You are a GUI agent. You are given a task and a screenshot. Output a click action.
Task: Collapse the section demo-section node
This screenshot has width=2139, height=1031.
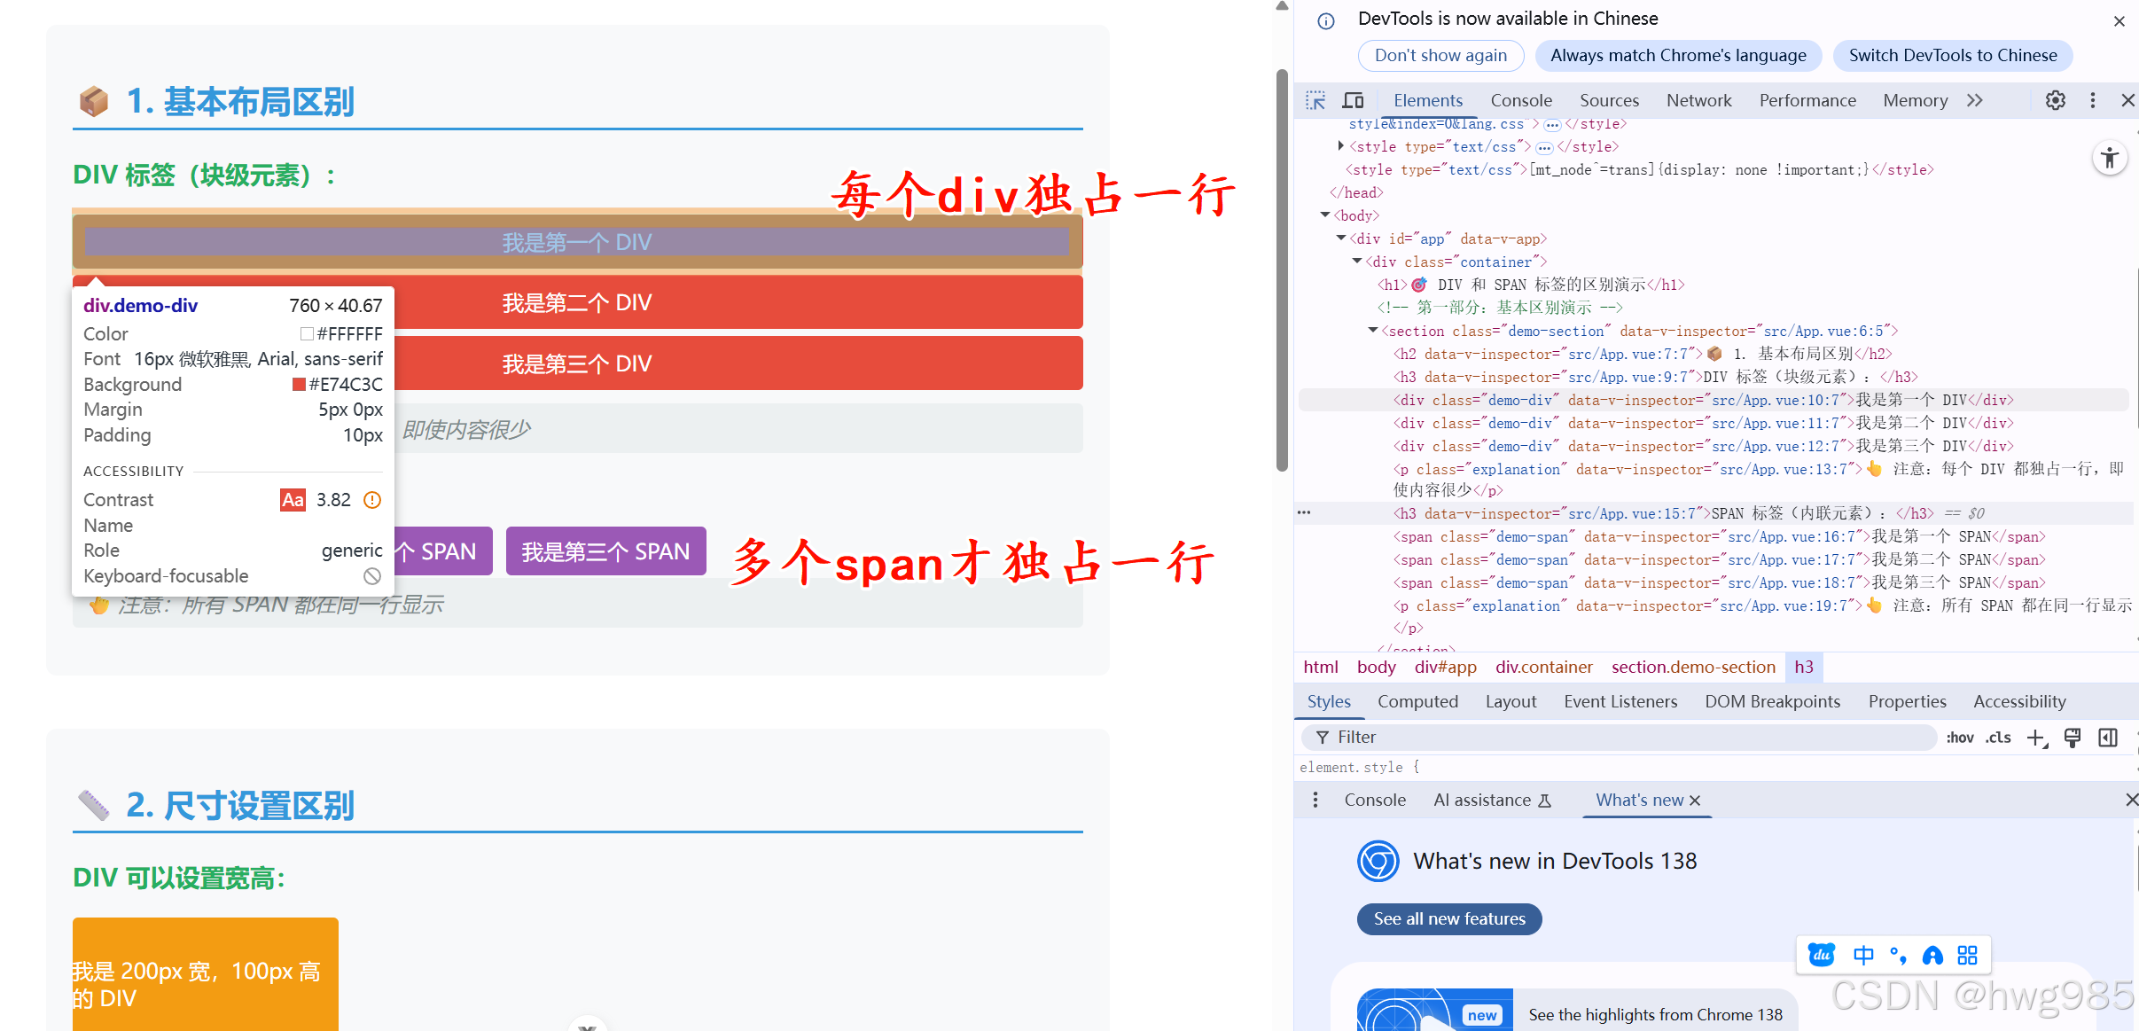coord(1373,331)
